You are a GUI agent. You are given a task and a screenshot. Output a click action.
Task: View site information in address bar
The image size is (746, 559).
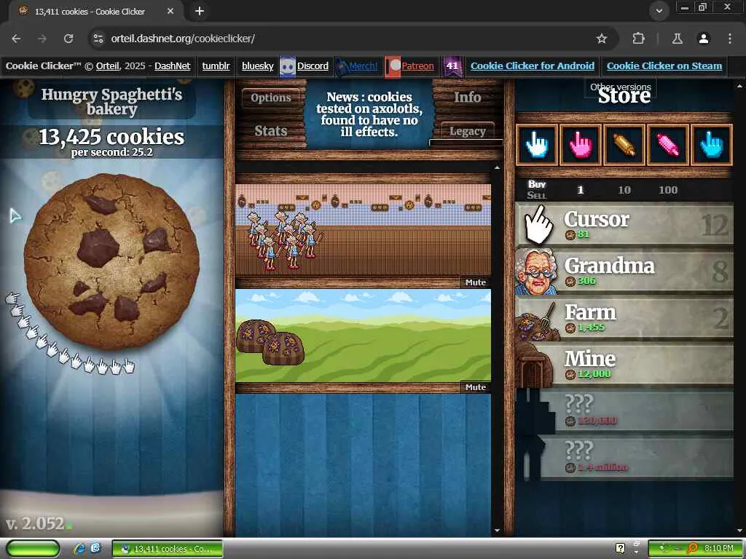(x=98, y=39)
